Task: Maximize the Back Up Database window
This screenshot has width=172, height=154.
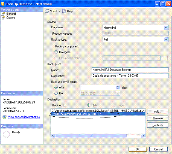Action: [x=163, y=4]
